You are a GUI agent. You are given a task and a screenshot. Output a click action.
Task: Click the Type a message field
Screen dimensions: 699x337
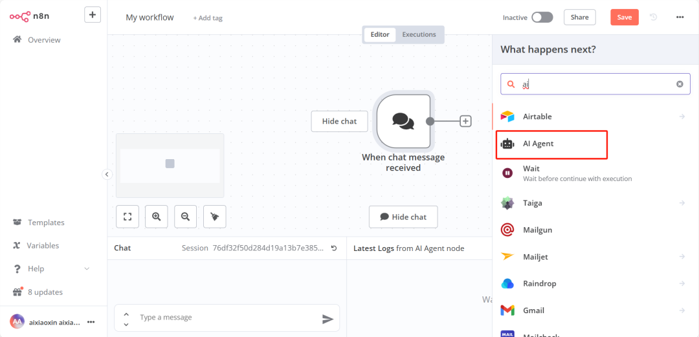coord(227,318)
